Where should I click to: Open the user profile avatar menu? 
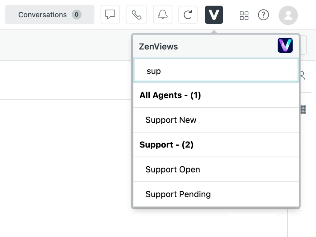point(288,15)
